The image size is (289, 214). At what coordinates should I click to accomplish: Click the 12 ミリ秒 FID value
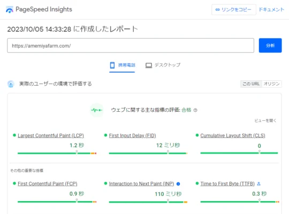coord(168,145)
